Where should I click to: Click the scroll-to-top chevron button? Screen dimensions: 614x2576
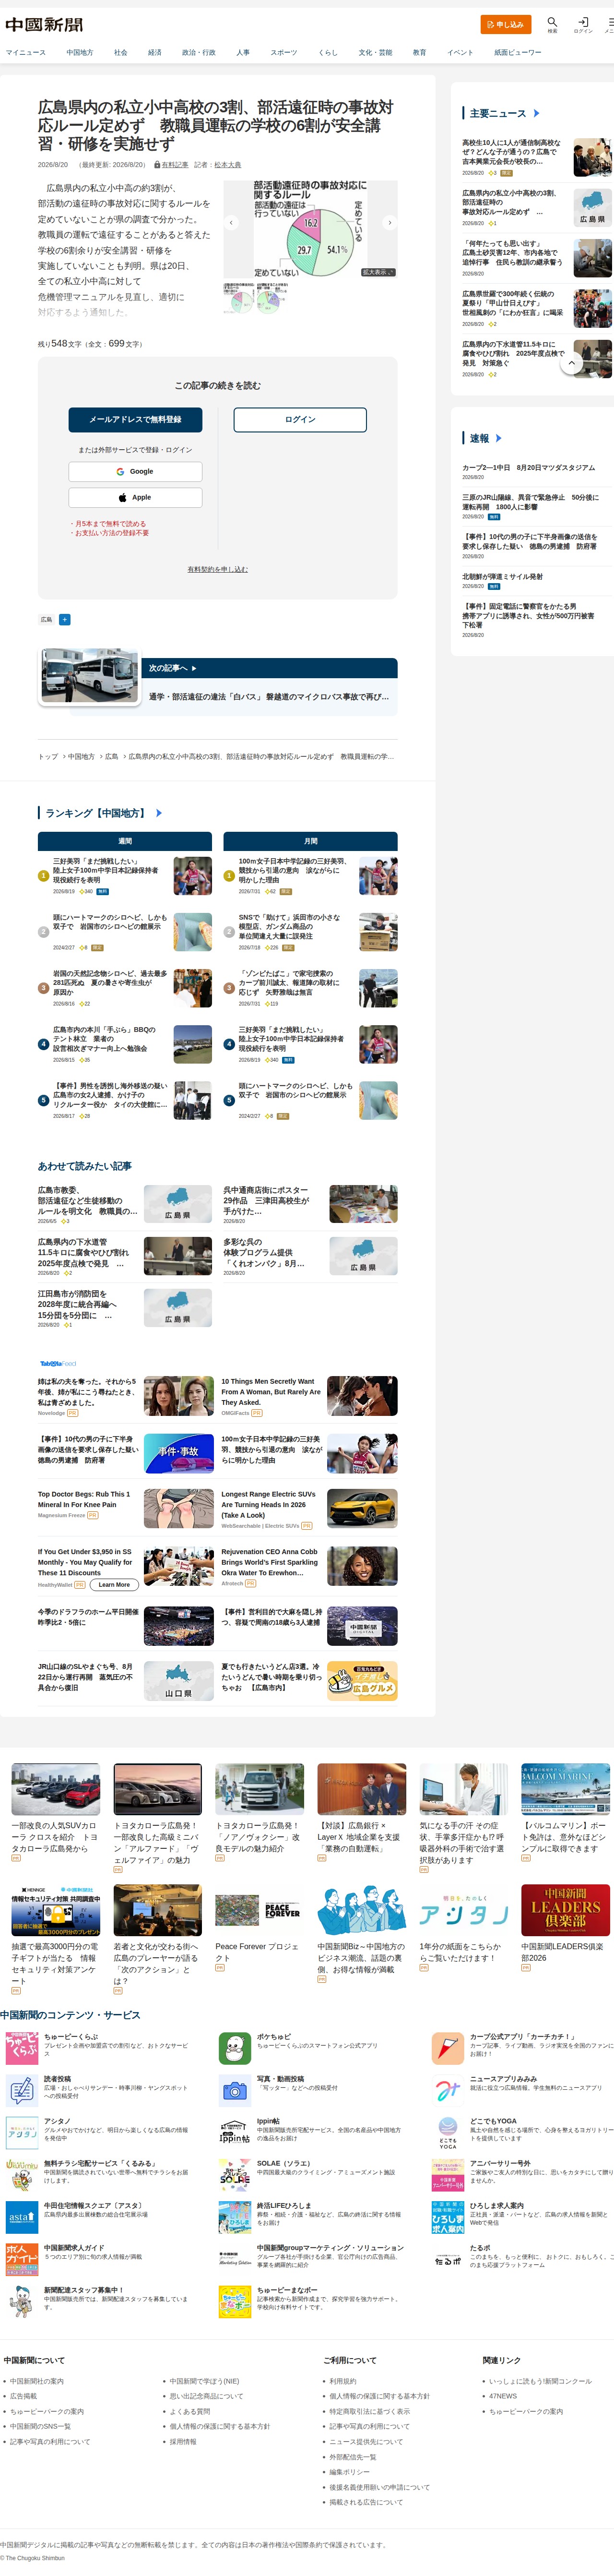click(x=571, y=363)
